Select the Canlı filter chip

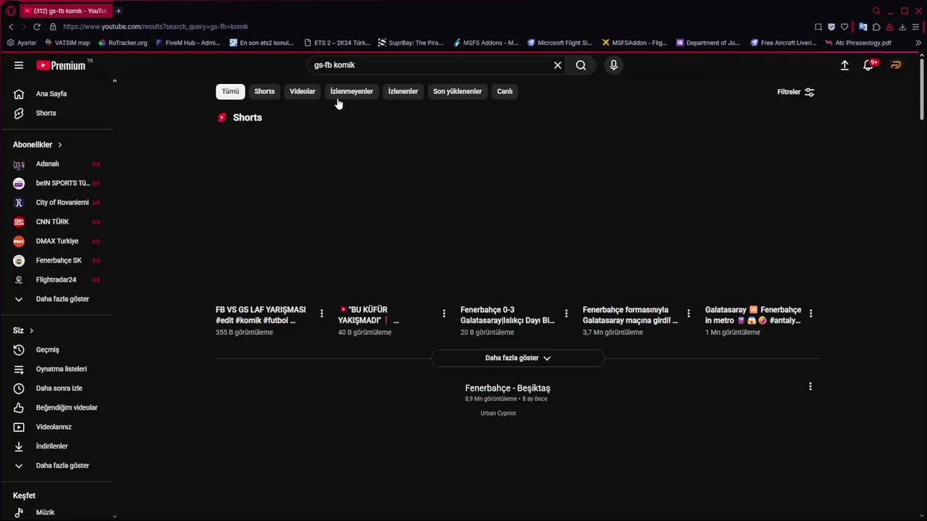[505, 91]
